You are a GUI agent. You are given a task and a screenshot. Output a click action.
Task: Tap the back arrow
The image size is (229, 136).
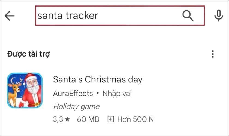10,16
